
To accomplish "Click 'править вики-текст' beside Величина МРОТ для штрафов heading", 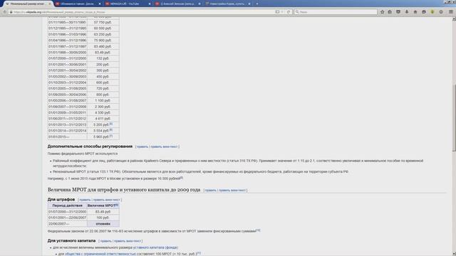I will point(232,191).
